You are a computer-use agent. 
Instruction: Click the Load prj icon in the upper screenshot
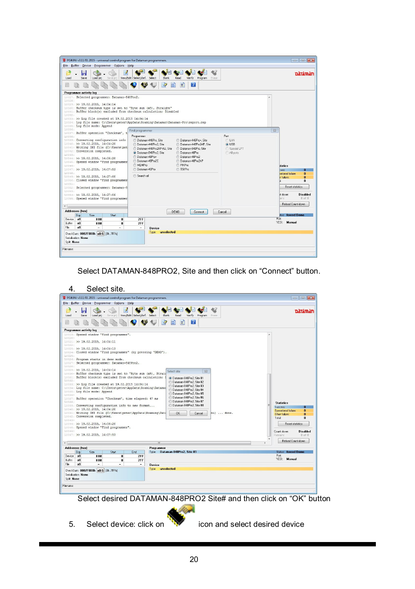pos(97,74)
